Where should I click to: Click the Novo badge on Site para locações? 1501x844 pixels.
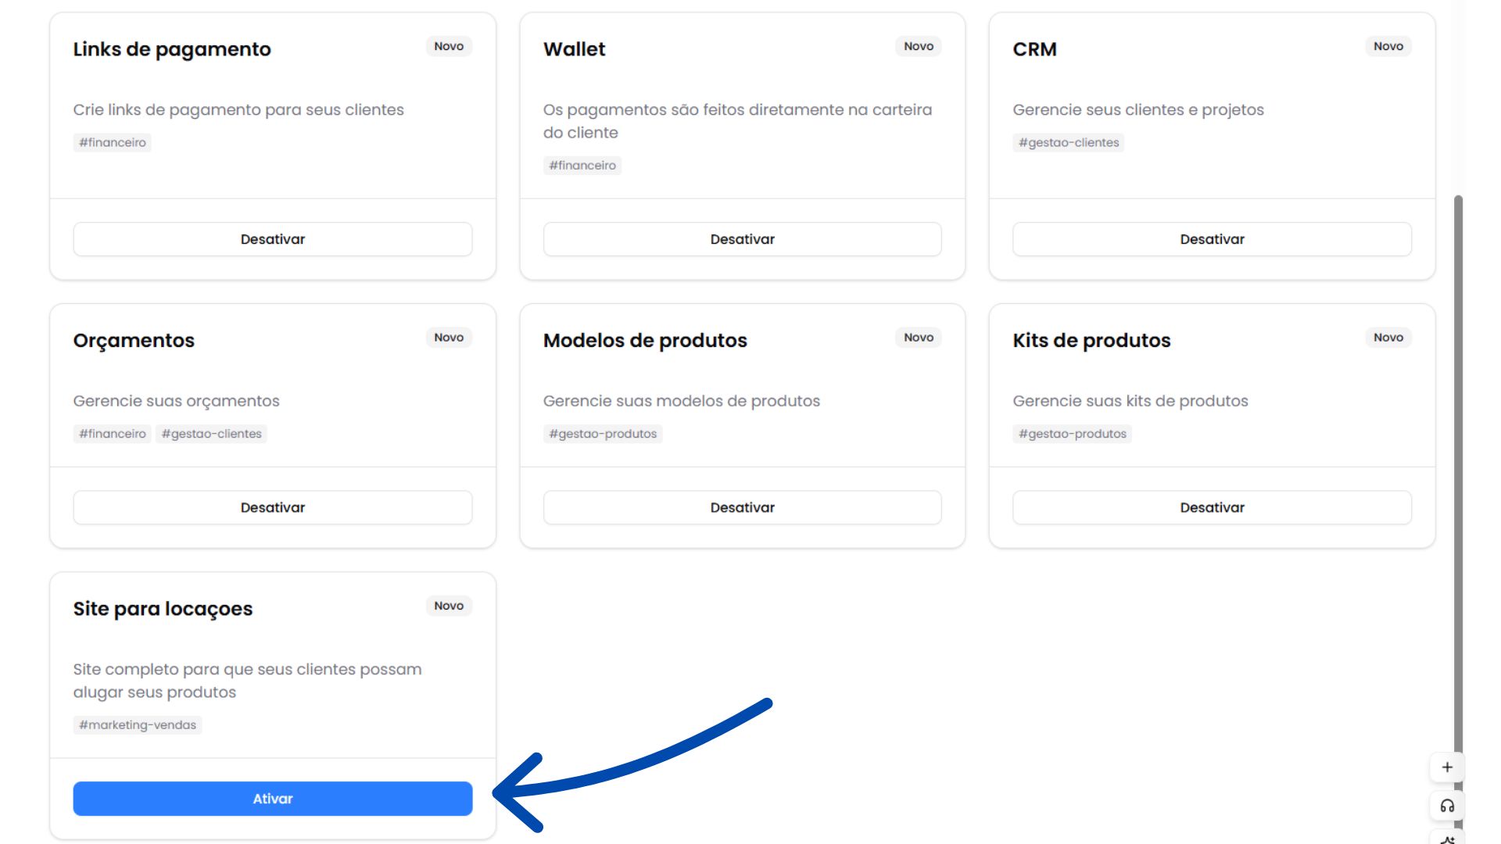coord(449,606)
